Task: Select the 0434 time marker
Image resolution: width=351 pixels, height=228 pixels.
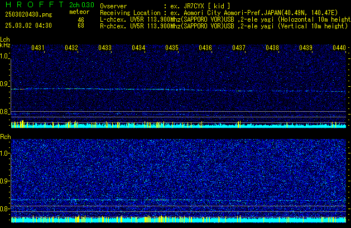Action: point(138,48)
